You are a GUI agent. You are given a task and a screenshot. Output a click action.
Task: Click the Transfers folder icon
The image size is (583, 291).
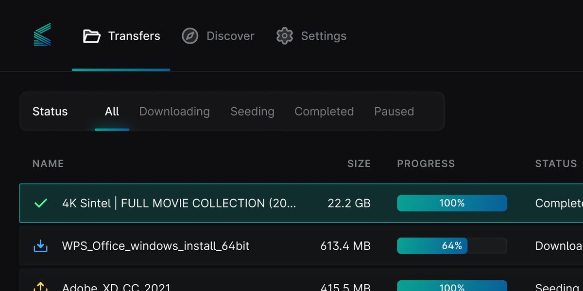[91, 36]
